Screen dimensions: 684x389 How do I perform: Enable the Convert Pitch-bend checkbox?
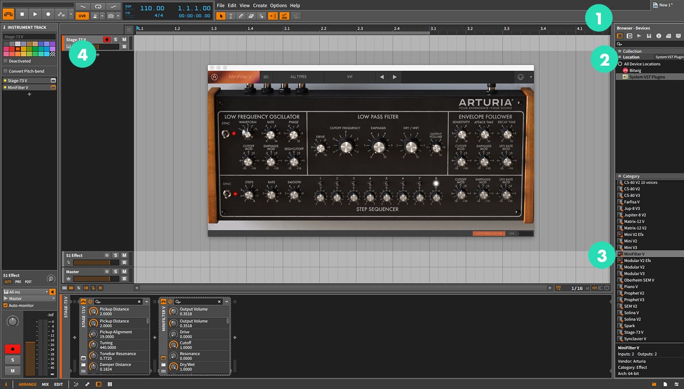6,71
